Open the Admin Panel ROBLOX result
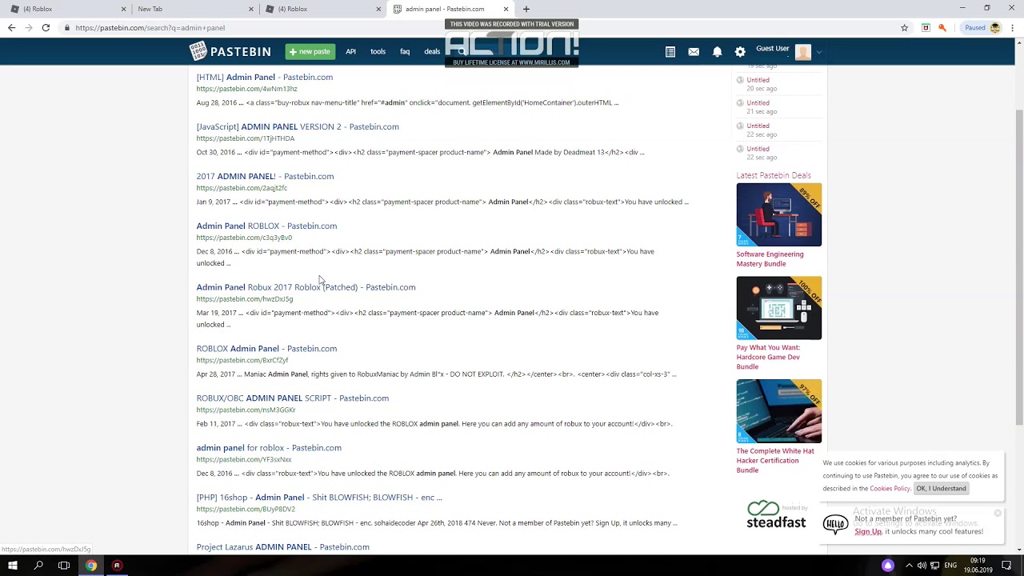1024x576 pixels. coord(266,226)
